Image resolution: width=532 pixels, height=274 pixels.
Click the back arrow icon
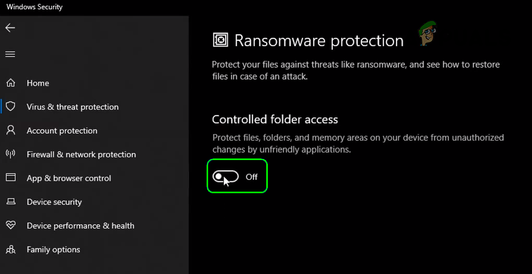pos(10,28)
